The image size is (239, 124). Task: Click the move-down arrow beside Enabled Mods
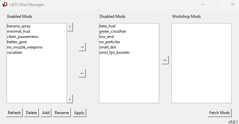70,99
